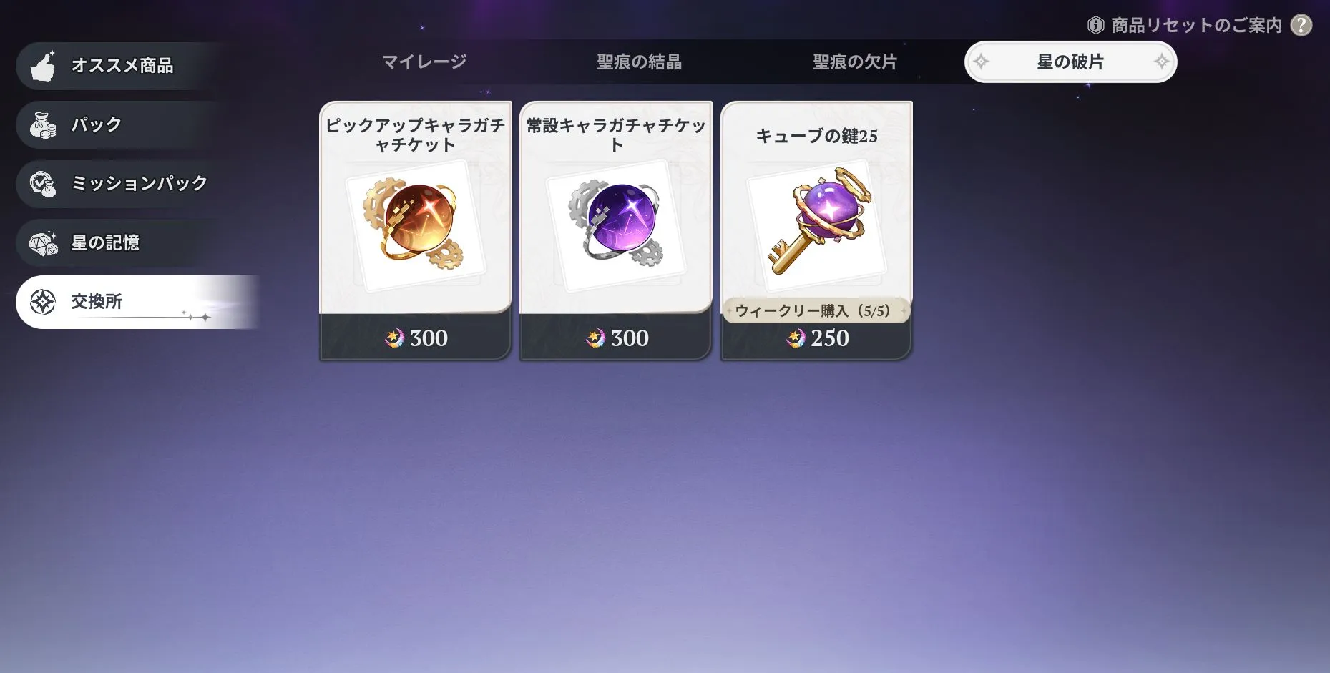This screenshot has height=673, width=1330.
Task: Click the question mark help icon
Action: (1301, 26)
